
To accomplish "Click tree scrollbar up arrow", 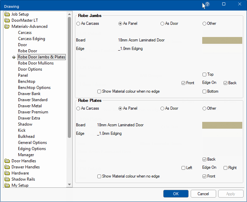I will (69, 14).
